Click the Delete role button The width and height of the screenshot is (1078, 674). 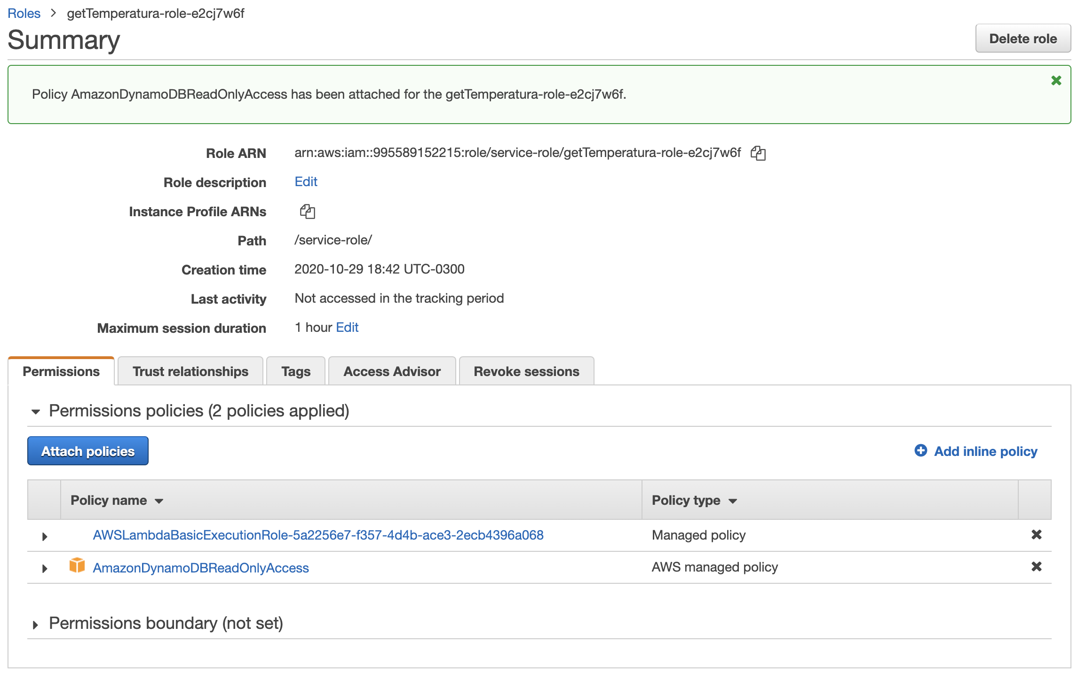pyautogui.click(x=1023, y=39)
